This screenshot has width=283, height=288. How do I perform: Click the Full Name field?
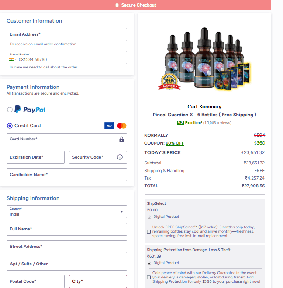pos(67,229)
